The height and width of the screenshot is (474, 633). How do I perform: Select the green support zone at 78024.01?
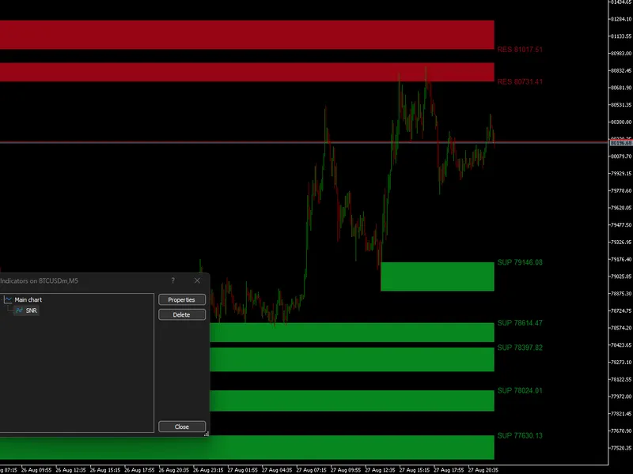[x=352, y=401]
